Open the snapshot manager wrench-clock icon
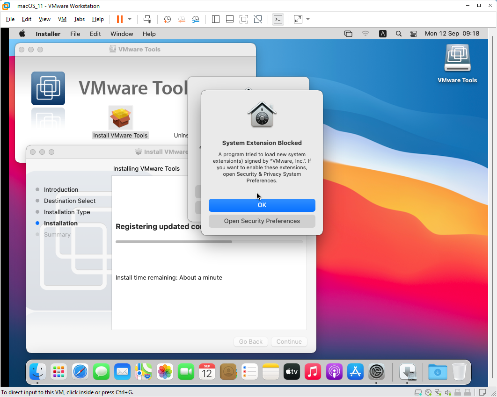 tap(196, 19)
